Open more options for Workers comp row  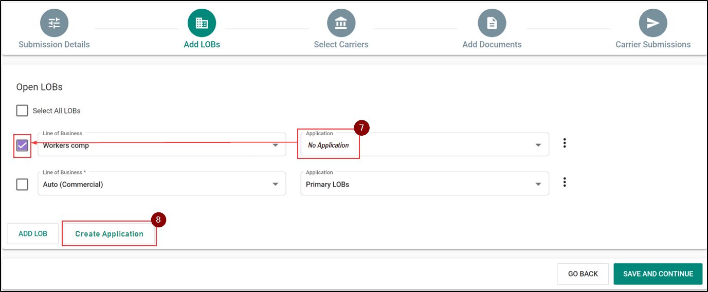565,143
